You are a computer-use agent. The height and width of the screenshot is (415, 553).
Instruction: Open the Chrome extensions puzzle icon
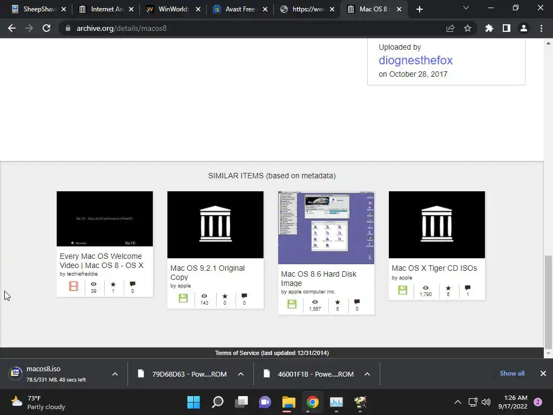coord(489,28)
